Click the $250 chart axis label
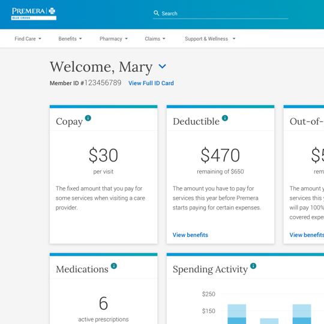The height and width of the screenshot is (324, 324). 209,294
